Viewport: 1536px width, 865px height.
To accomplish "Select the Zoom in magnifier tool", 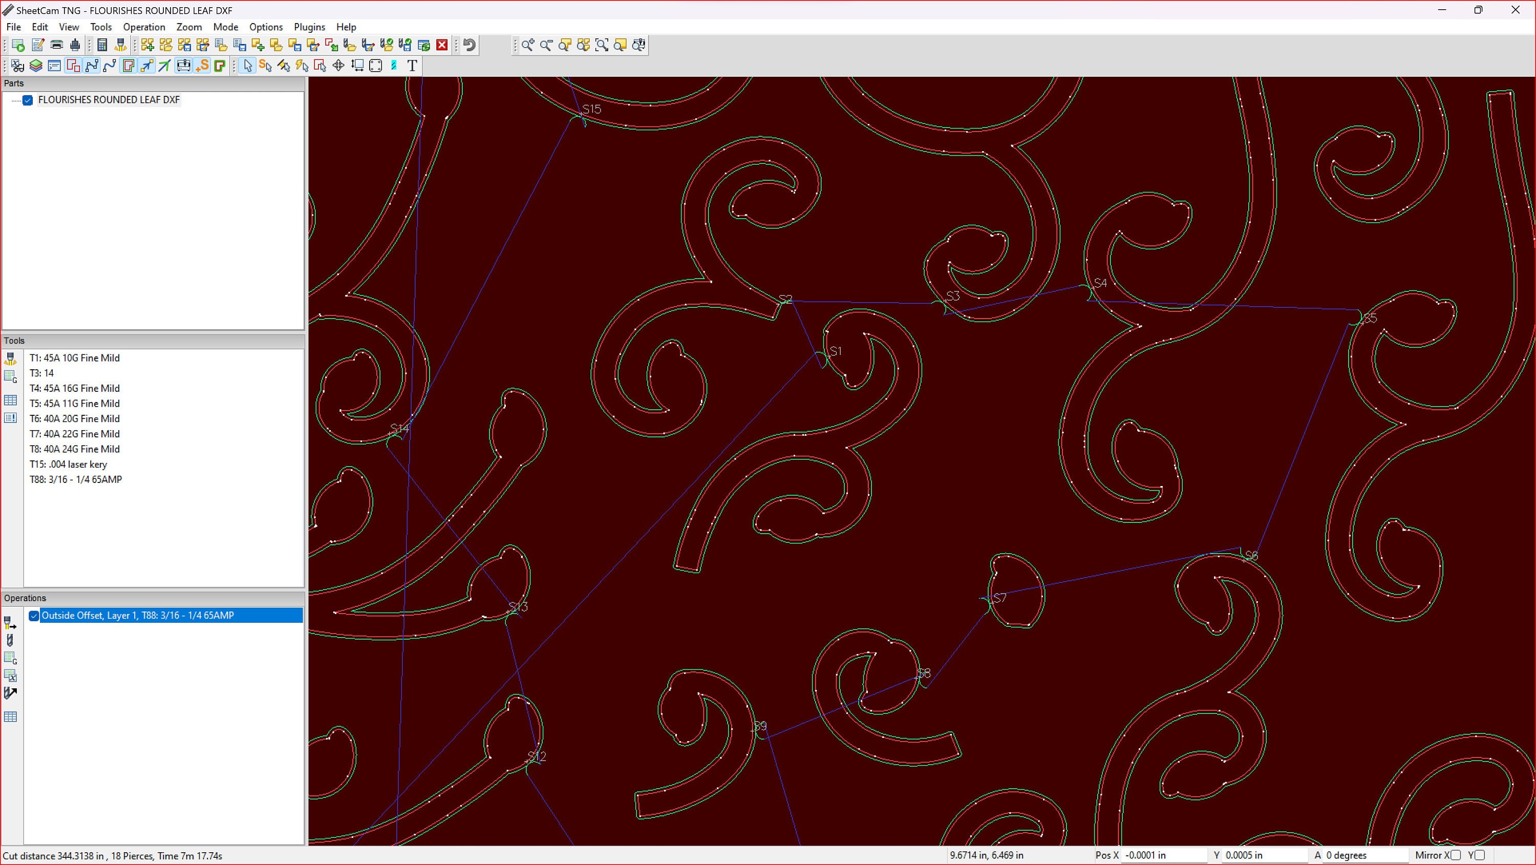I will click(x=527, y=45).
